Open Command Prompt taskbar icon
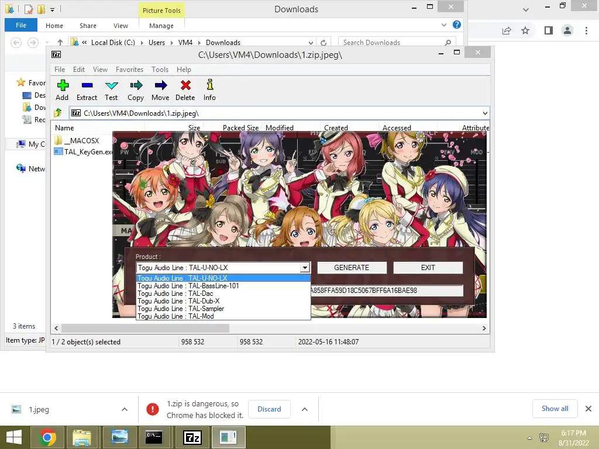The height and width of the screenshot is (449, 599). pyautogui.click(x=154, y=437)
